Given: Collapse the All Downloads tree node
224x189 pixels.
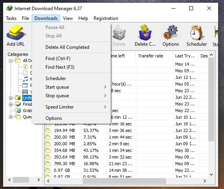Looking at the screenshot, I should pyautogui.click(x=11, y=61).
